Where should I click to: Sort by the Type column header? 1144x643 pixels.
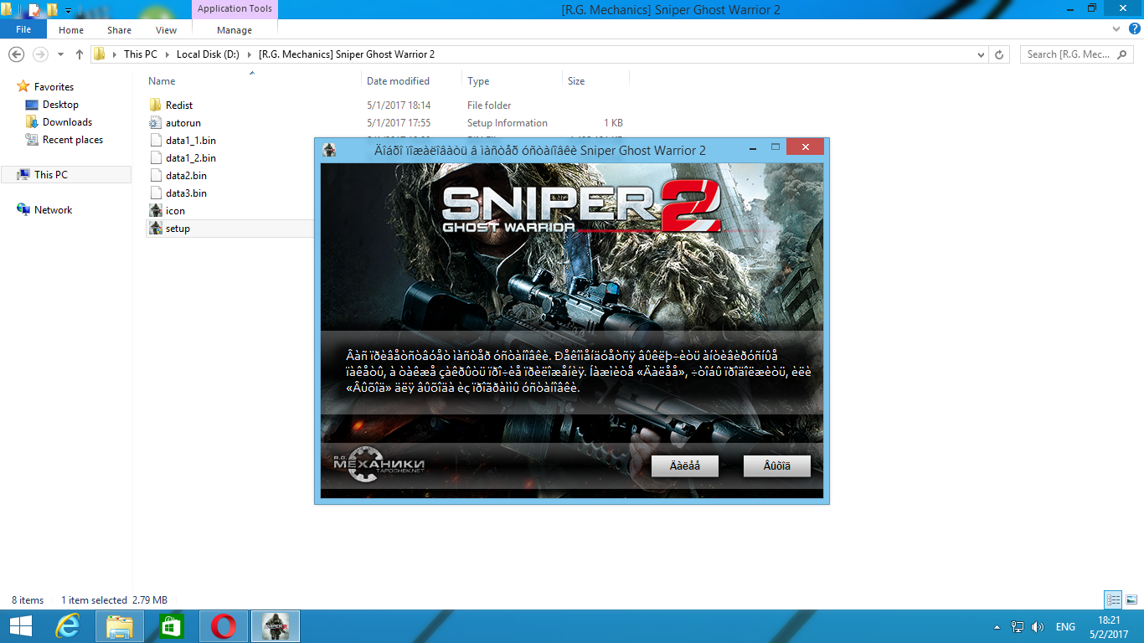pos(478,81)
